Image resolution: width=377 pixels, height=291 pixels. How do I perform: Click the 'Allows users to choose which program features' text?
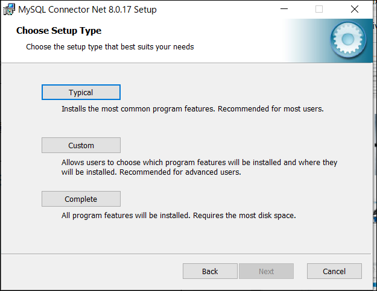[199, 167]
